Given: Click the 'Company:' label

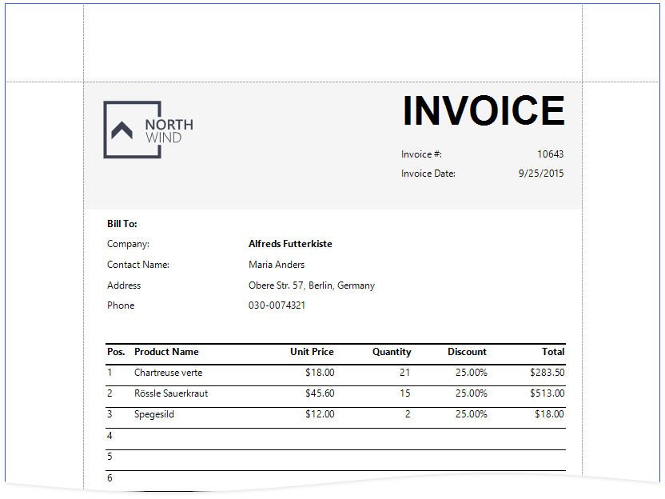Looking at the screenshot, I should 128,244.
